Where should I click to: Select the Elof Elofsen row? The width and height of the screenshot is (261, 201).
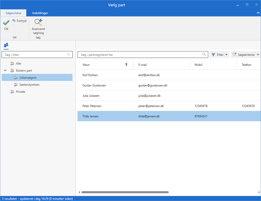(x=169, y=75)
